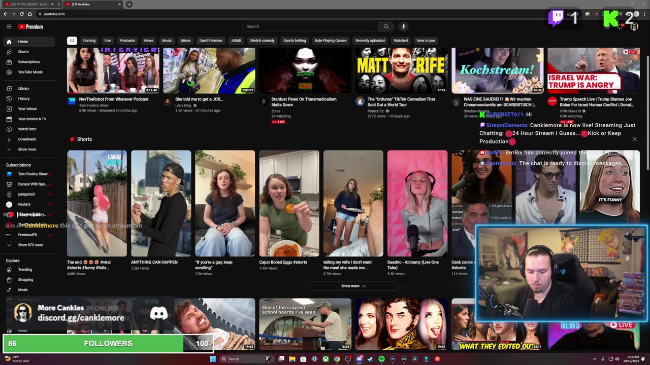The height and width of the screenshot is (365, 650).
Task: Select the Podcasts filter chip
Action: click(x=127, y=41)
